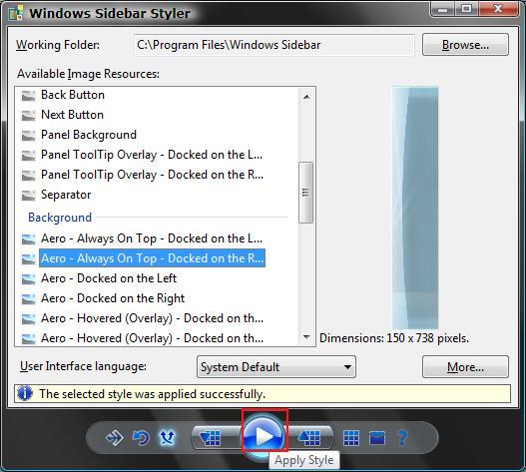This screenshot has width=526, height=472.
Task: Open the User Interface language dropdown
Action: [276, 367]
